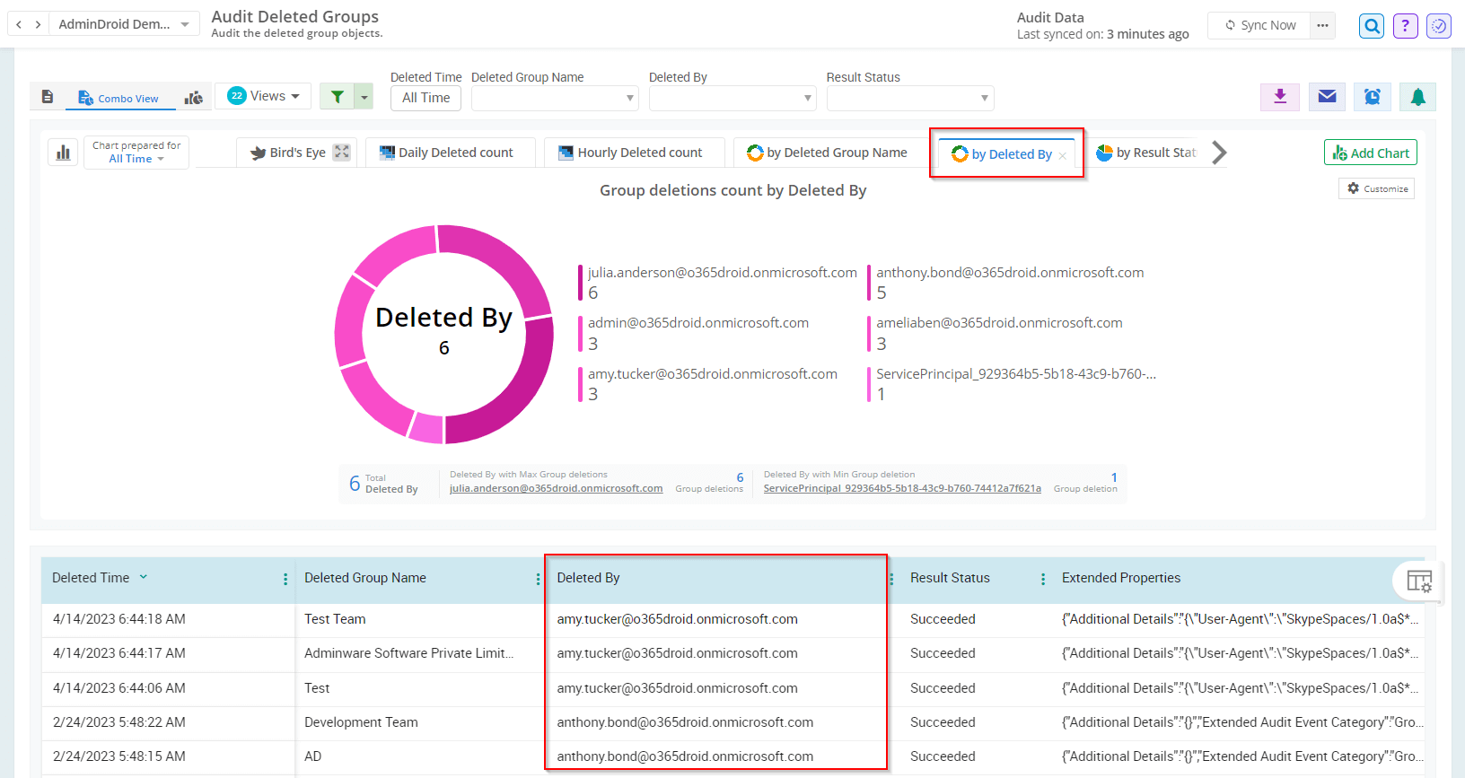Open the Views dropdown
Screen dimensions: 1465x778
[263, 96]
